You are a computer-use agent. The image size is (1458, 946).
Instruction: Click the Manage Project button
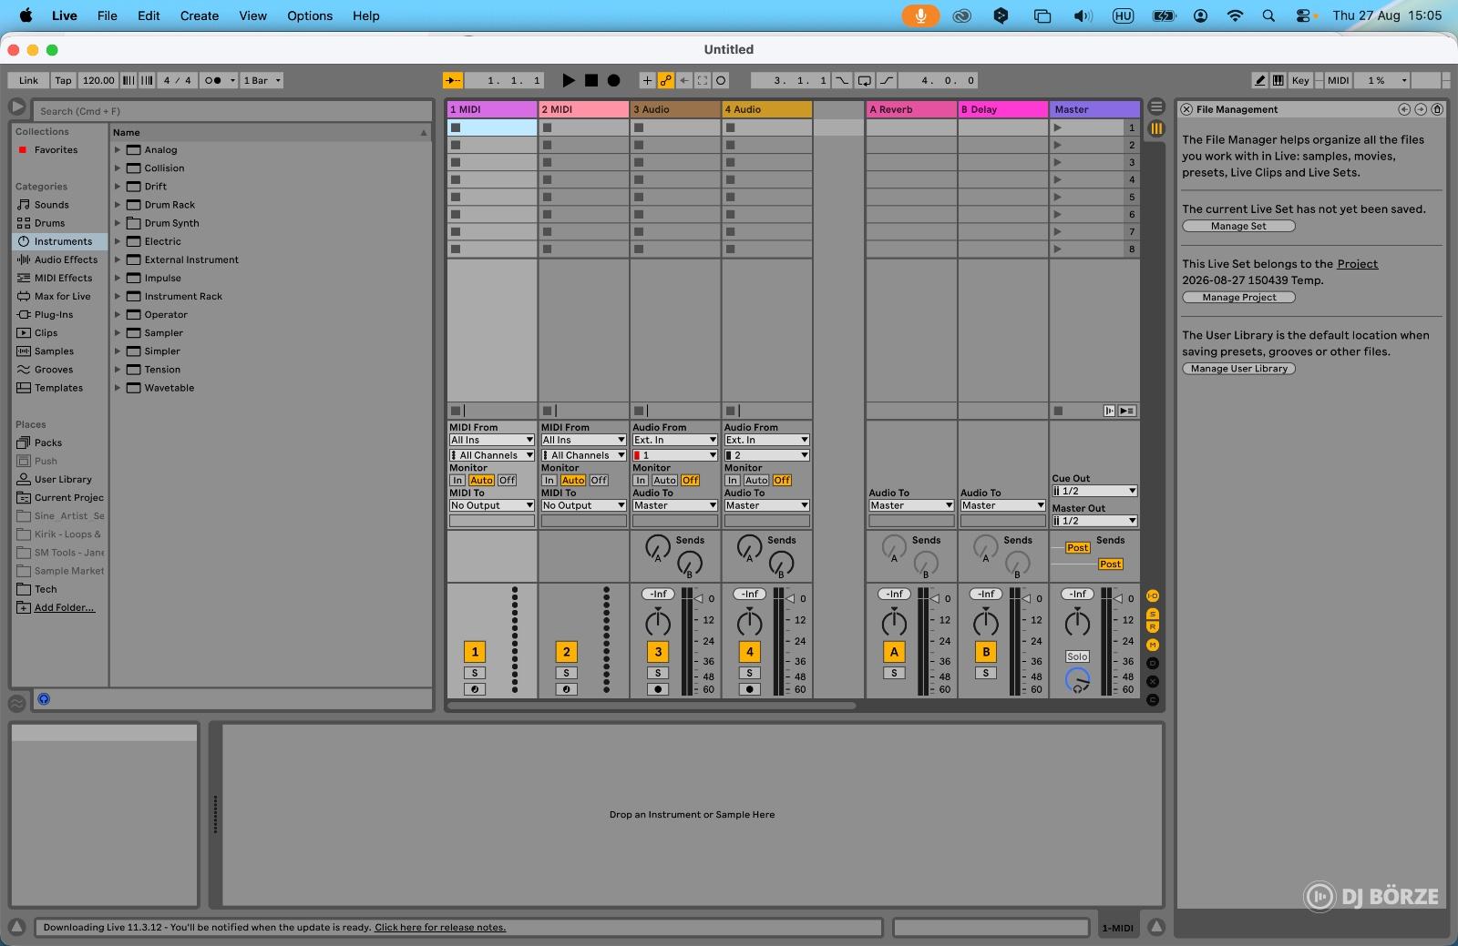(1238, 297)
